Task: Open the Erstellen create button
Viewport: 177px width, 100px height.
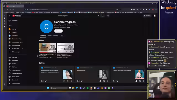Action: click(x=147, y=16)
